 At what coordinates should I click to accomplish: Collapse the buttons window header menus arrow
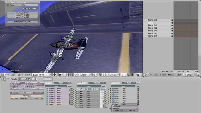(8, 79)
